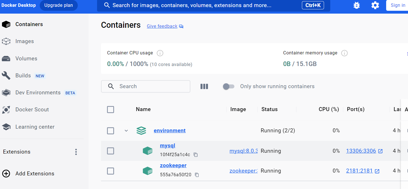This screenshot has width=408, height=189.
Task: Open port mapping 2181:2181 link
Action: tap(359, 171)
